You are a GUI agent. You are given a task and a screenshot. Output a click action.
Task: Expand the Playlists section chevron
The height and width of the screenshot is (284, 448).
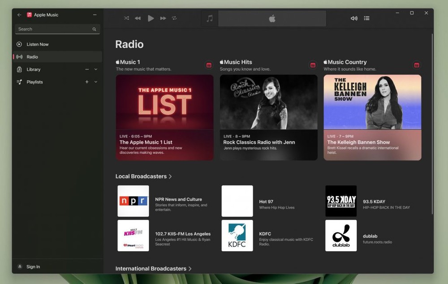pyautogui.click(x=96, y=82)
